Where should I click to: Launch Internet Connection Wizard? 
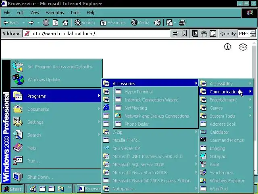click(x=156, y=100)
